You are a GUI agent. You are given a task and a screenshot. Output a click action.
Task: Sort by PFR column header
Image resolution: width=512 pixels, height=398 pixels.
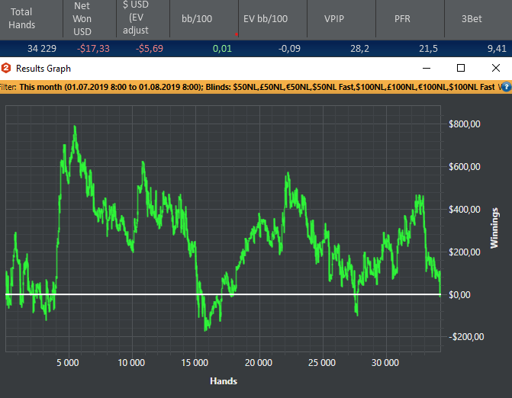tap(410, 18)
